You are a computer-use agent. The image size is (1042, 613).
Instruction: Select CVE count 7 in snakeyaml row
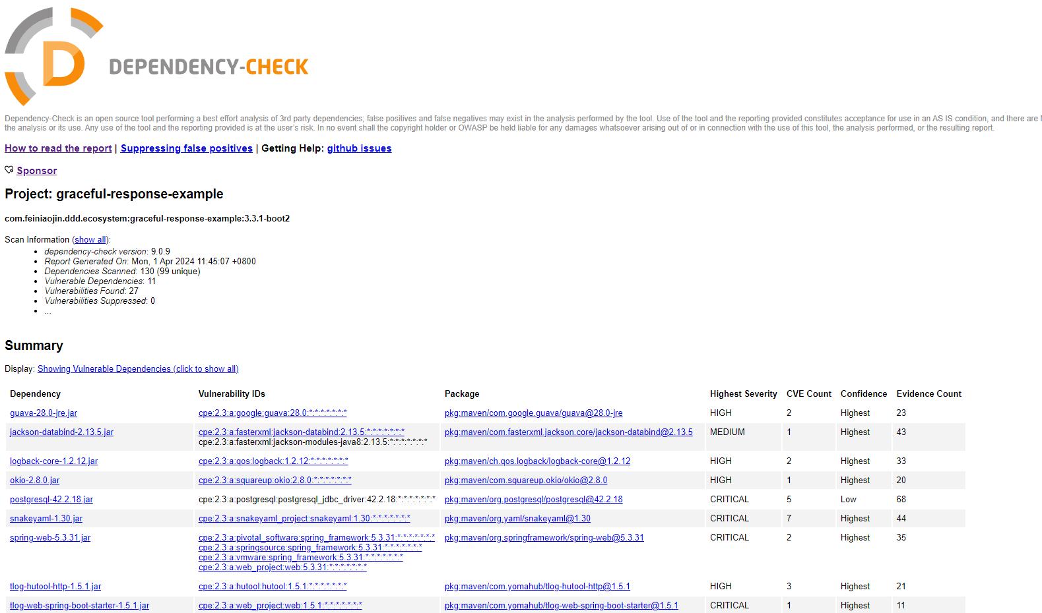click(x=789, y=519)
